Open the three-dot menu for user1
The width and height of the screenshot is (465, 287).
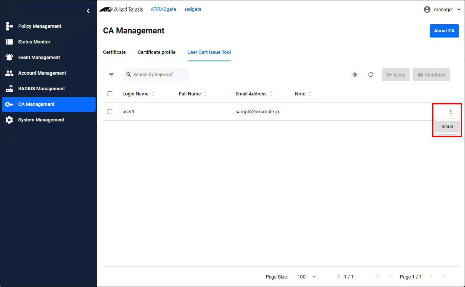click(451, 112)
